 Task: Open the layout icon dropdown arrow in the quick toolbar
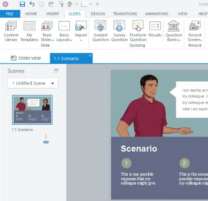click(x=91, y=4)
